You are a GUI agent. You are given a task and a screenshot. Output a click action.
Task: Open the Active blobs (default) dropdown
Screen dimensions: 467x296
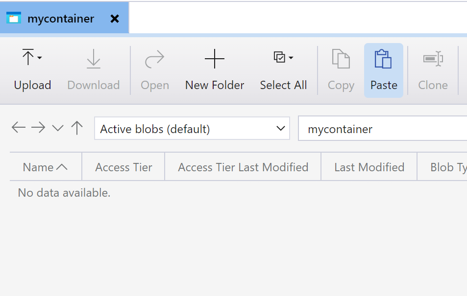tap(192, 129)
